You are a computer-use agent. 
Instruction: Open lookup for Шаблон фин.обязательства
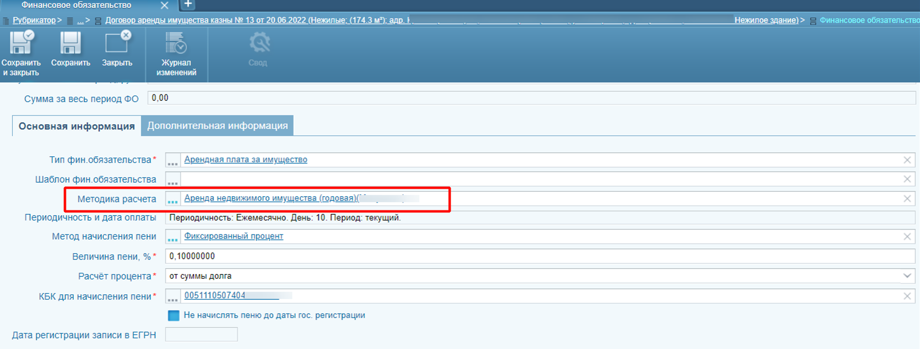tap(173, 179)
